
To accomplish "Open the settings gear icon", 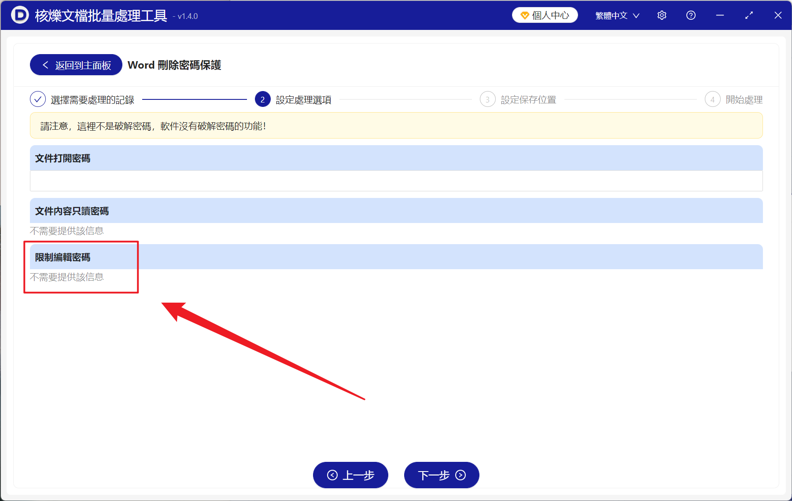I will [x=662, y=15].
